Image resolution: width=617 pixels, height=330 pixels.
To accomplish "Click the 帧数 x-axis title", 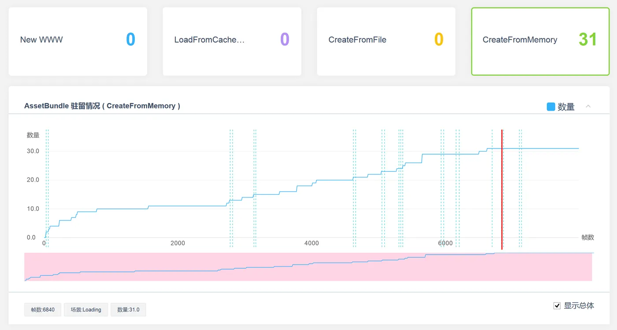I will point(588,237).
